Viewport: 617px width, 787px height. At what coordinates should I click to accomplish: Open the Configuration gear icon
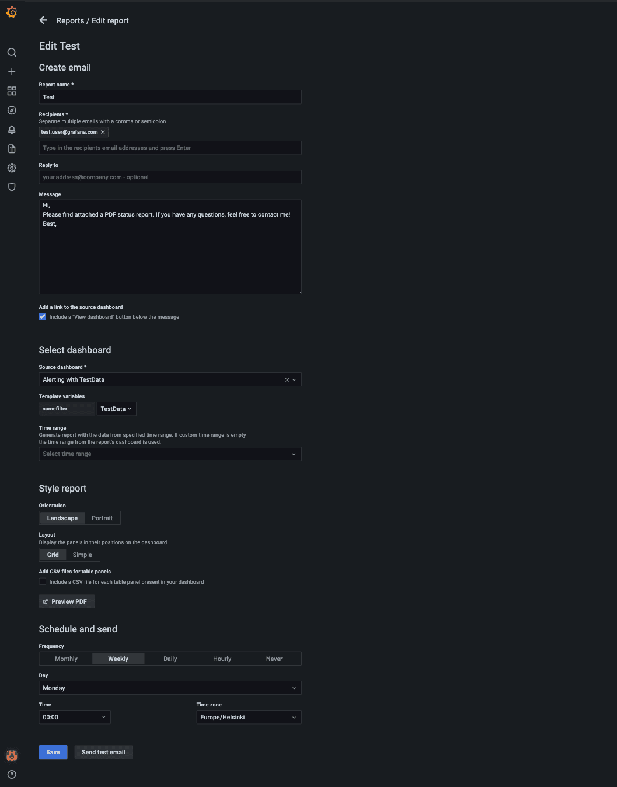coord(12,168)
